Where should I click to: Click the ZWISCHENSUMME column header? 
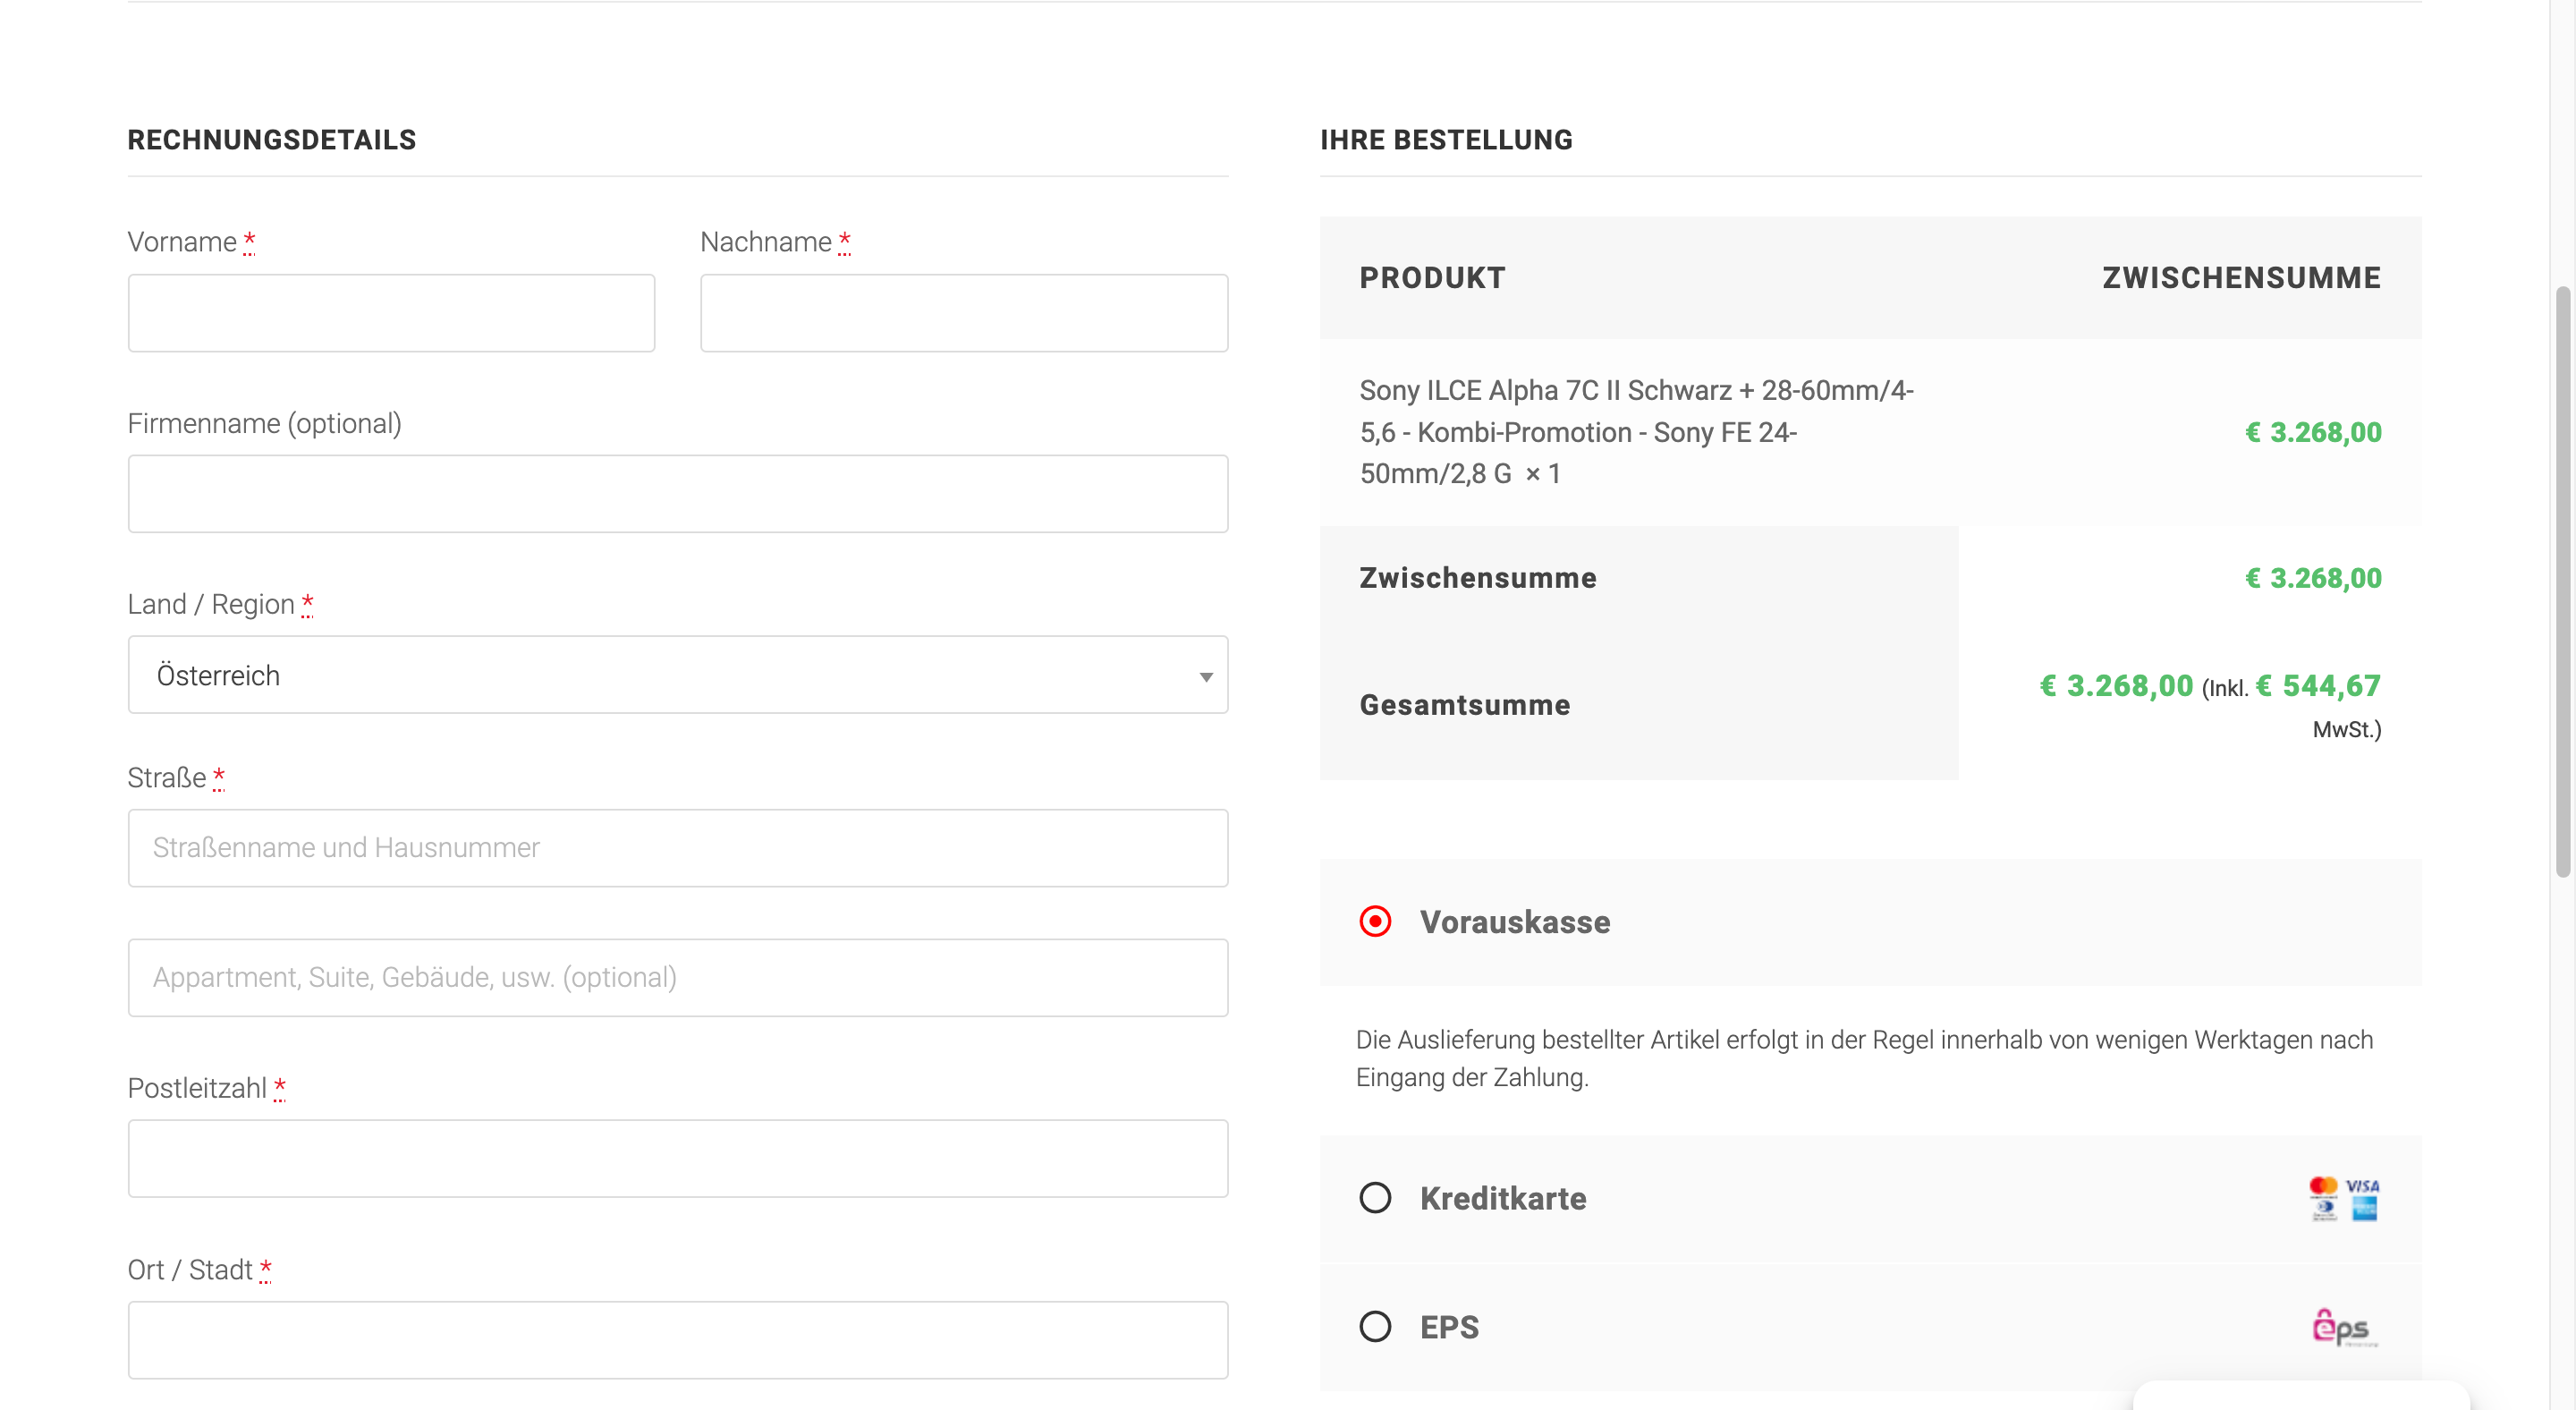coord(2241,278)
